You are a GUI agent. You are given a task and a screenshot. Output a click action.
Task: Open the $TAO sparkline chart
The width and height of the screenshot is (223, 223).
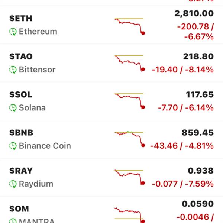click(129, 63)
